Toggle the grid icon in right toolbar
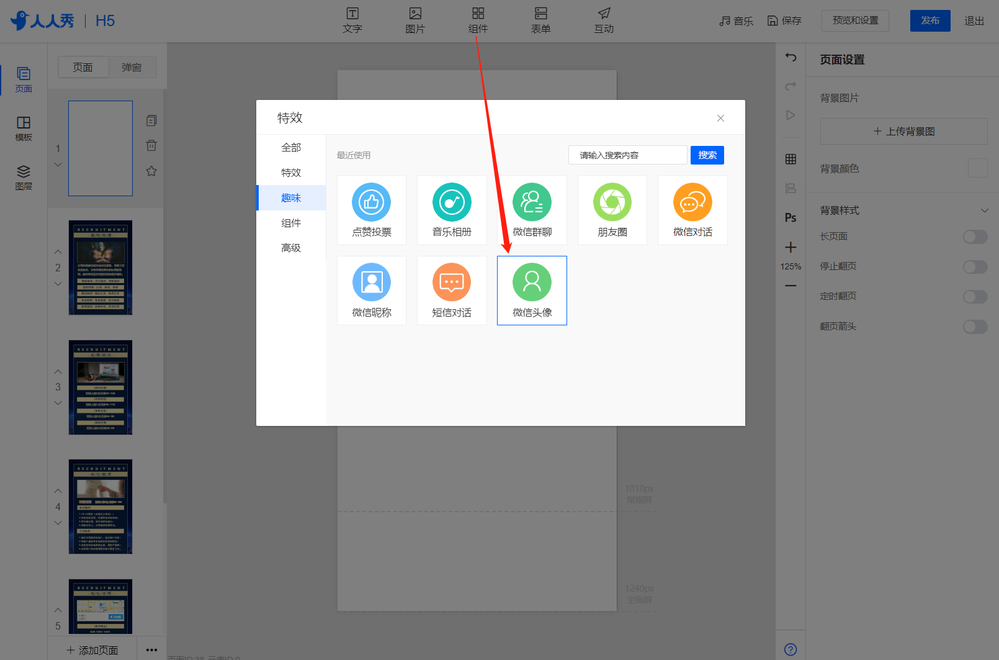This screenshot has width=999, height=660. (x=791, y=159)
